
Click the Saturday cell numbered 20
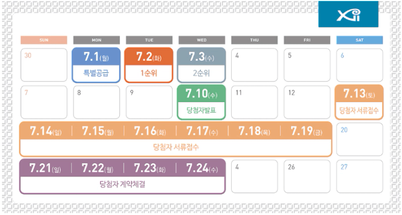coord(359,139)
